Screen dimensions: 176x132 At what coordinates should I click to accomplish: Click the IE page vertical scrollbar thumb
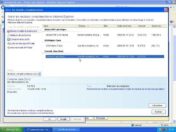(174, 58)
